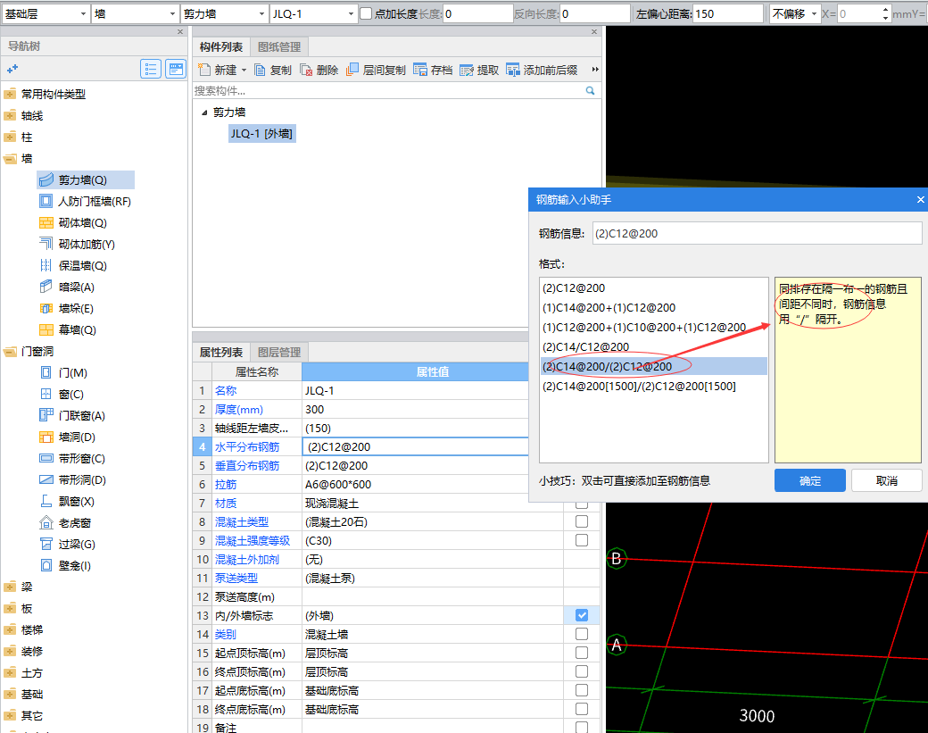928x733 pixels.
Task: Toggle the 点加长度 checkbox
Action: (367, 13)
